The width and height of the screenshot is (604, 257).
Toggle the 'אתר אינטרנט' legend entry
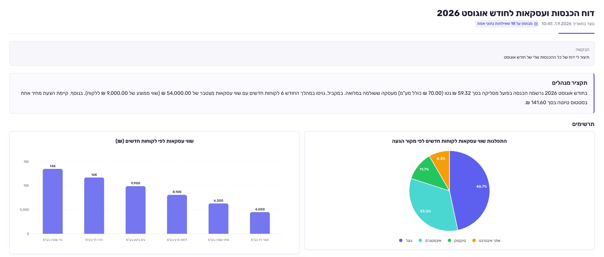click(x=486, y=241)
